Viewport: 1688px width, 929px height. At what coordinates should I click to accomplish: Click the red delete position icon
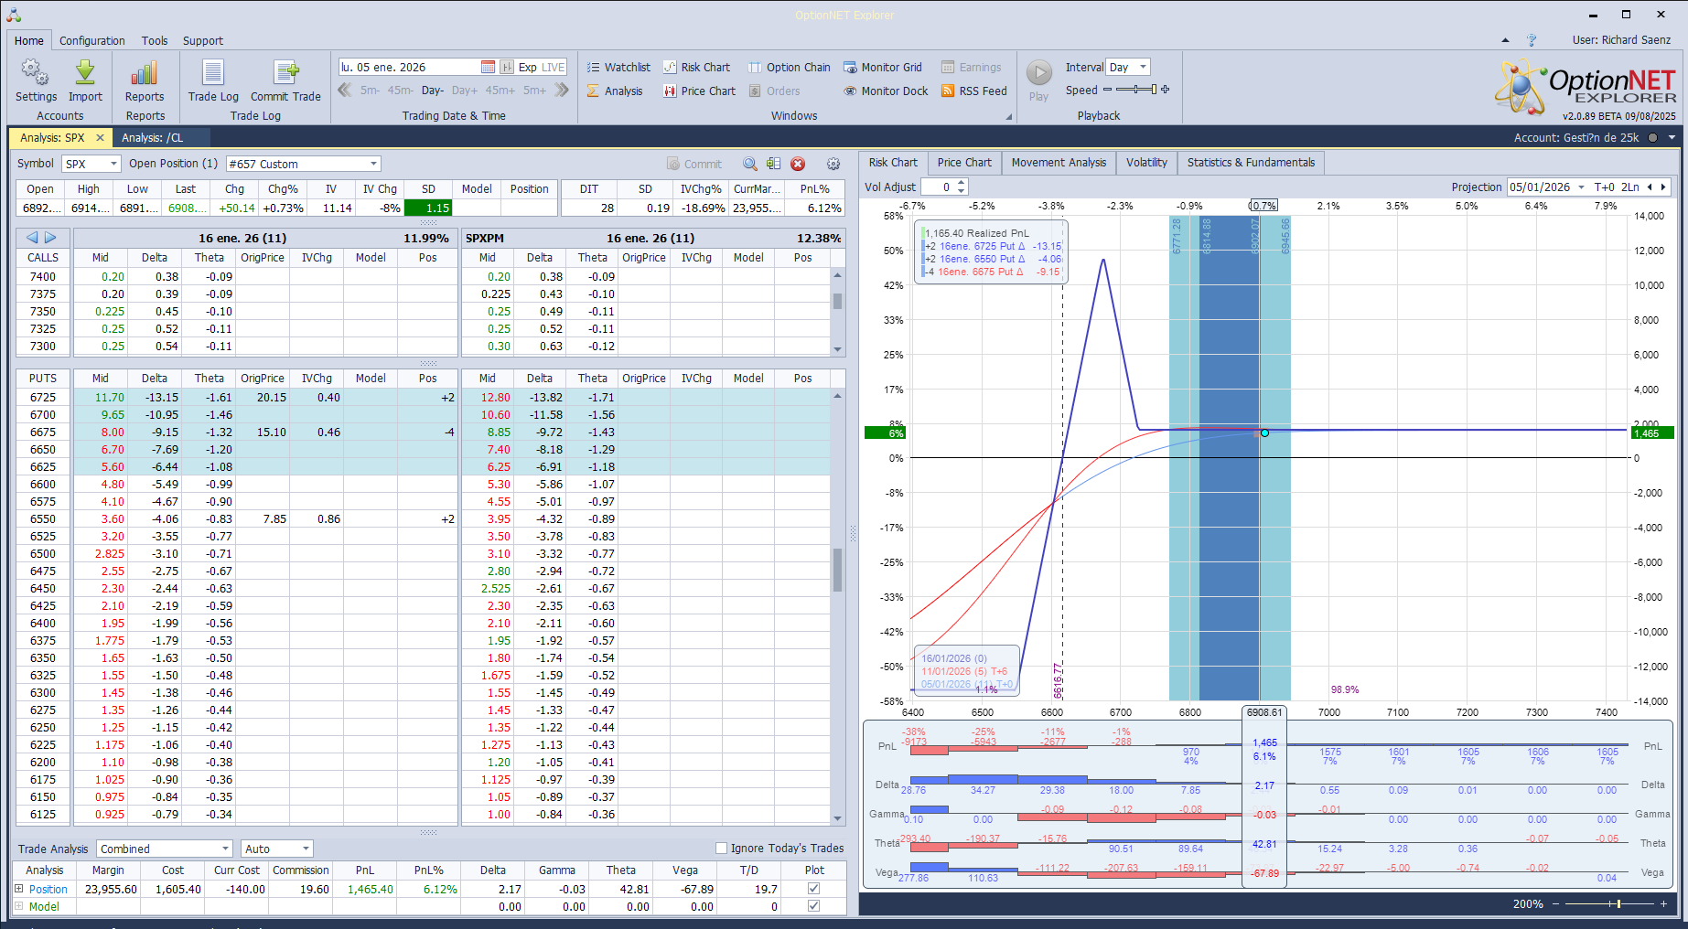pyautogui.click(x=798, y=164)
